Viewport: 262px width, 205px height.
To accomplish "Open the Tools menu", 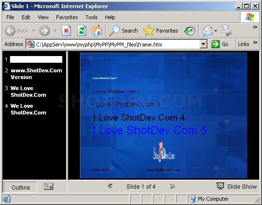I will 91,17.
